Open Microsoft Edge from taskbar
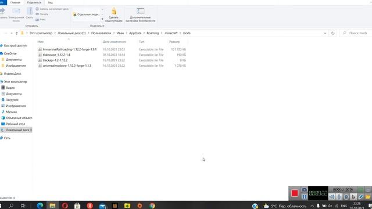 (40, 206)
